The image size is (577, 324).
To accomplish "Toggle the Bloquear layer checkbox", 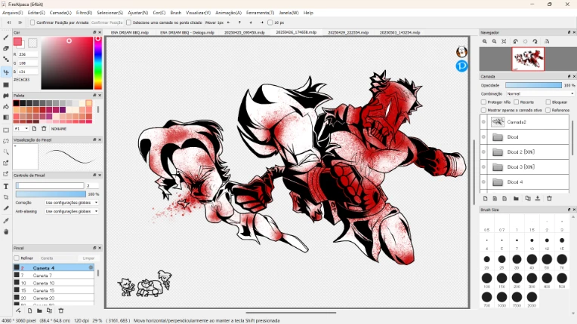I will [x=548, y=102].
